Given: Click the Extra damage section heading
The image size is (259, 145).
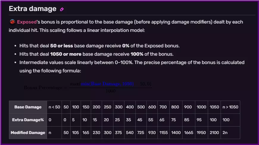Looking at the screenshot, I should click(32, 9).
